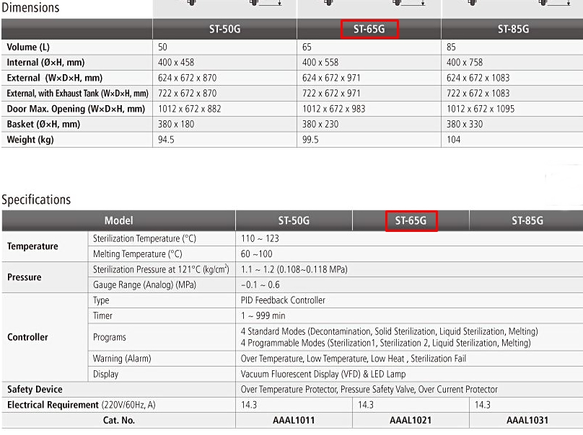The image size is (583, 435).
Task: Click the 99.5 weight value
Action: point(310,140)
